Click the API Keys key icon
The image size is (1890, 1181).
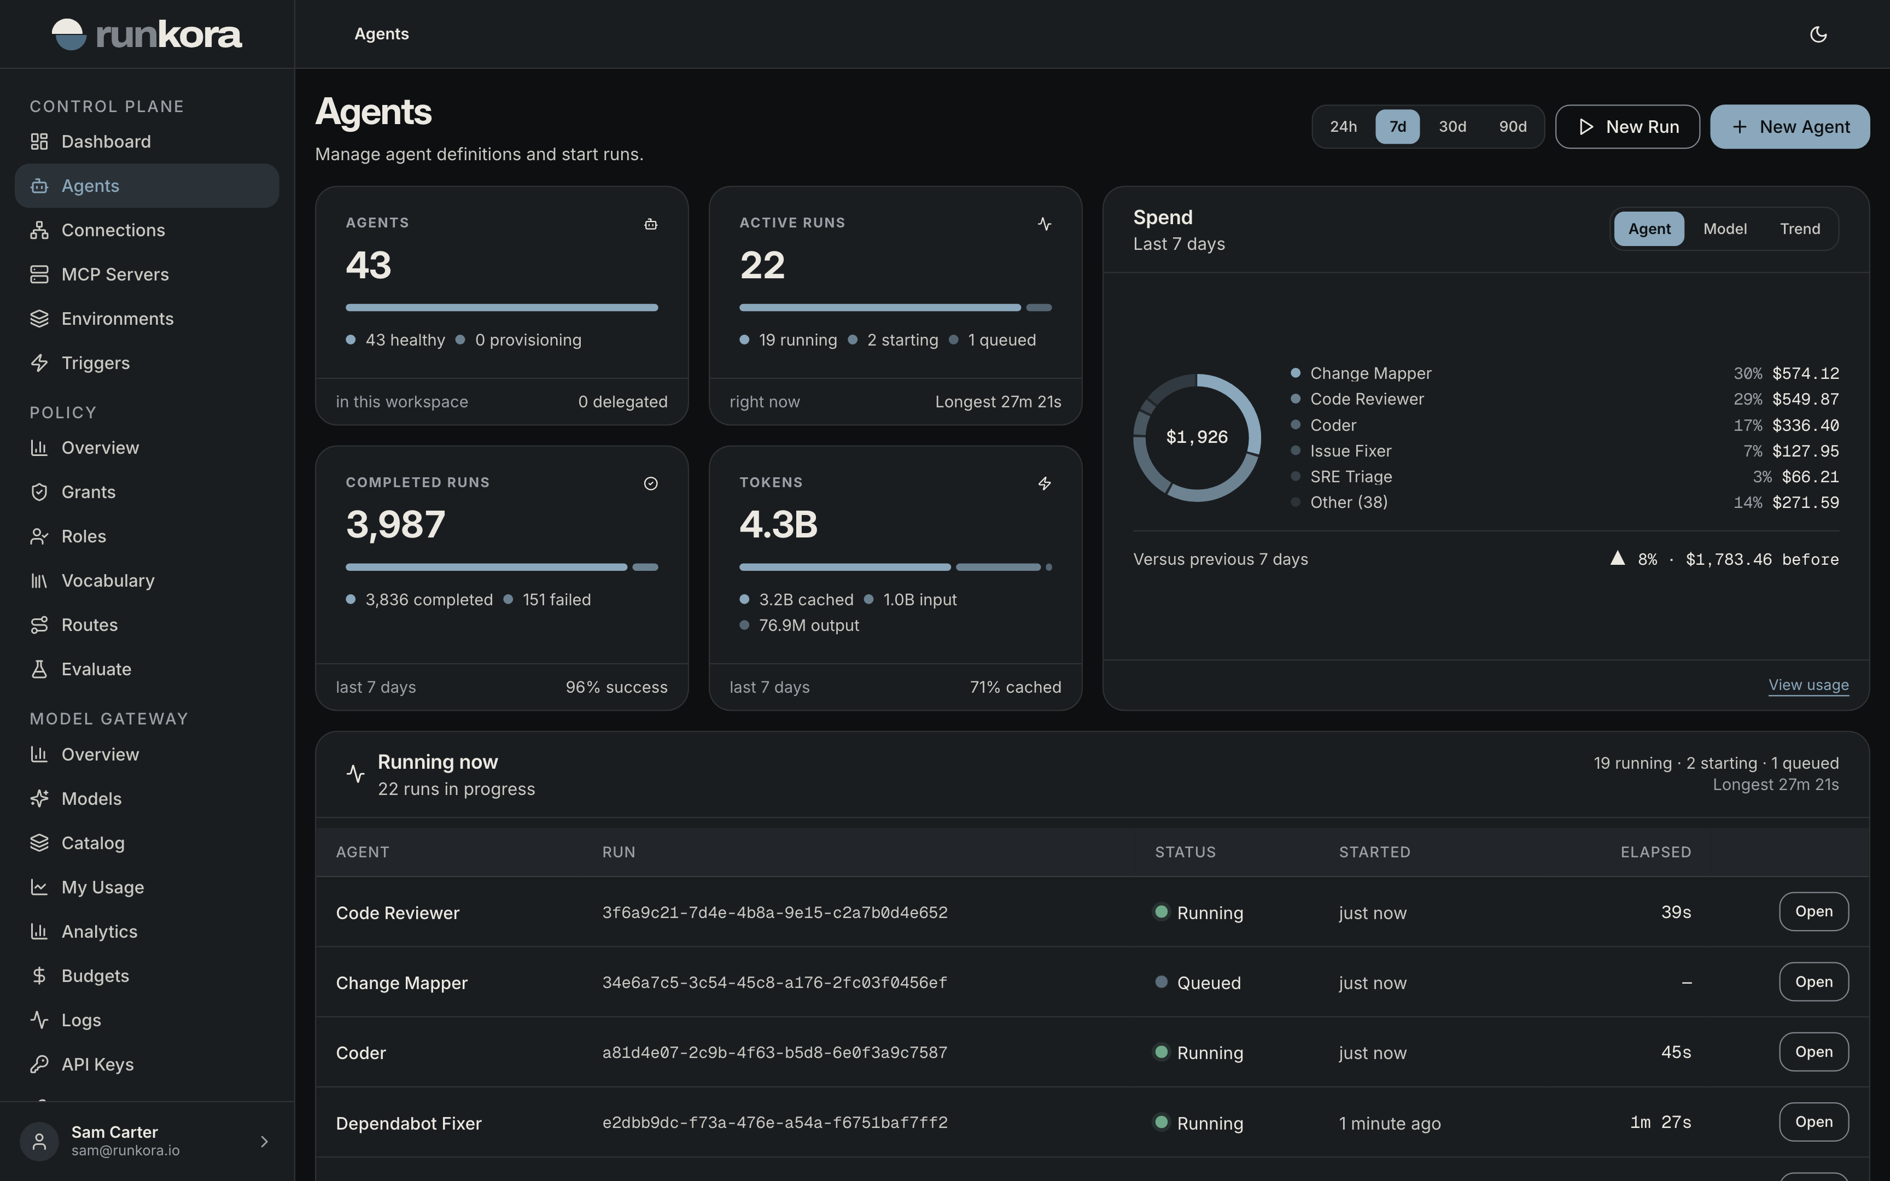click(x=39, y=1064)
